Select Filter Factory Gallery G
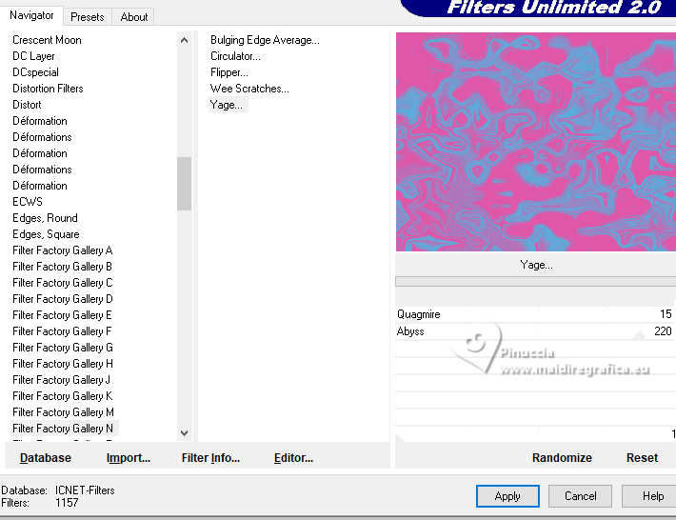Screen dimensions: 676x520 tap(63, 348)
